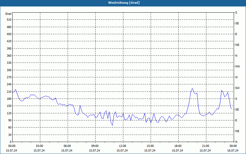Click the 510 value on the y-axis
Viewport: 246px width, 154px height.
tap(9, 20)
